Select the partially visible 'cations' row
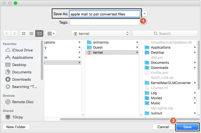The image size is (201, 133). click(x=62, y=42)
